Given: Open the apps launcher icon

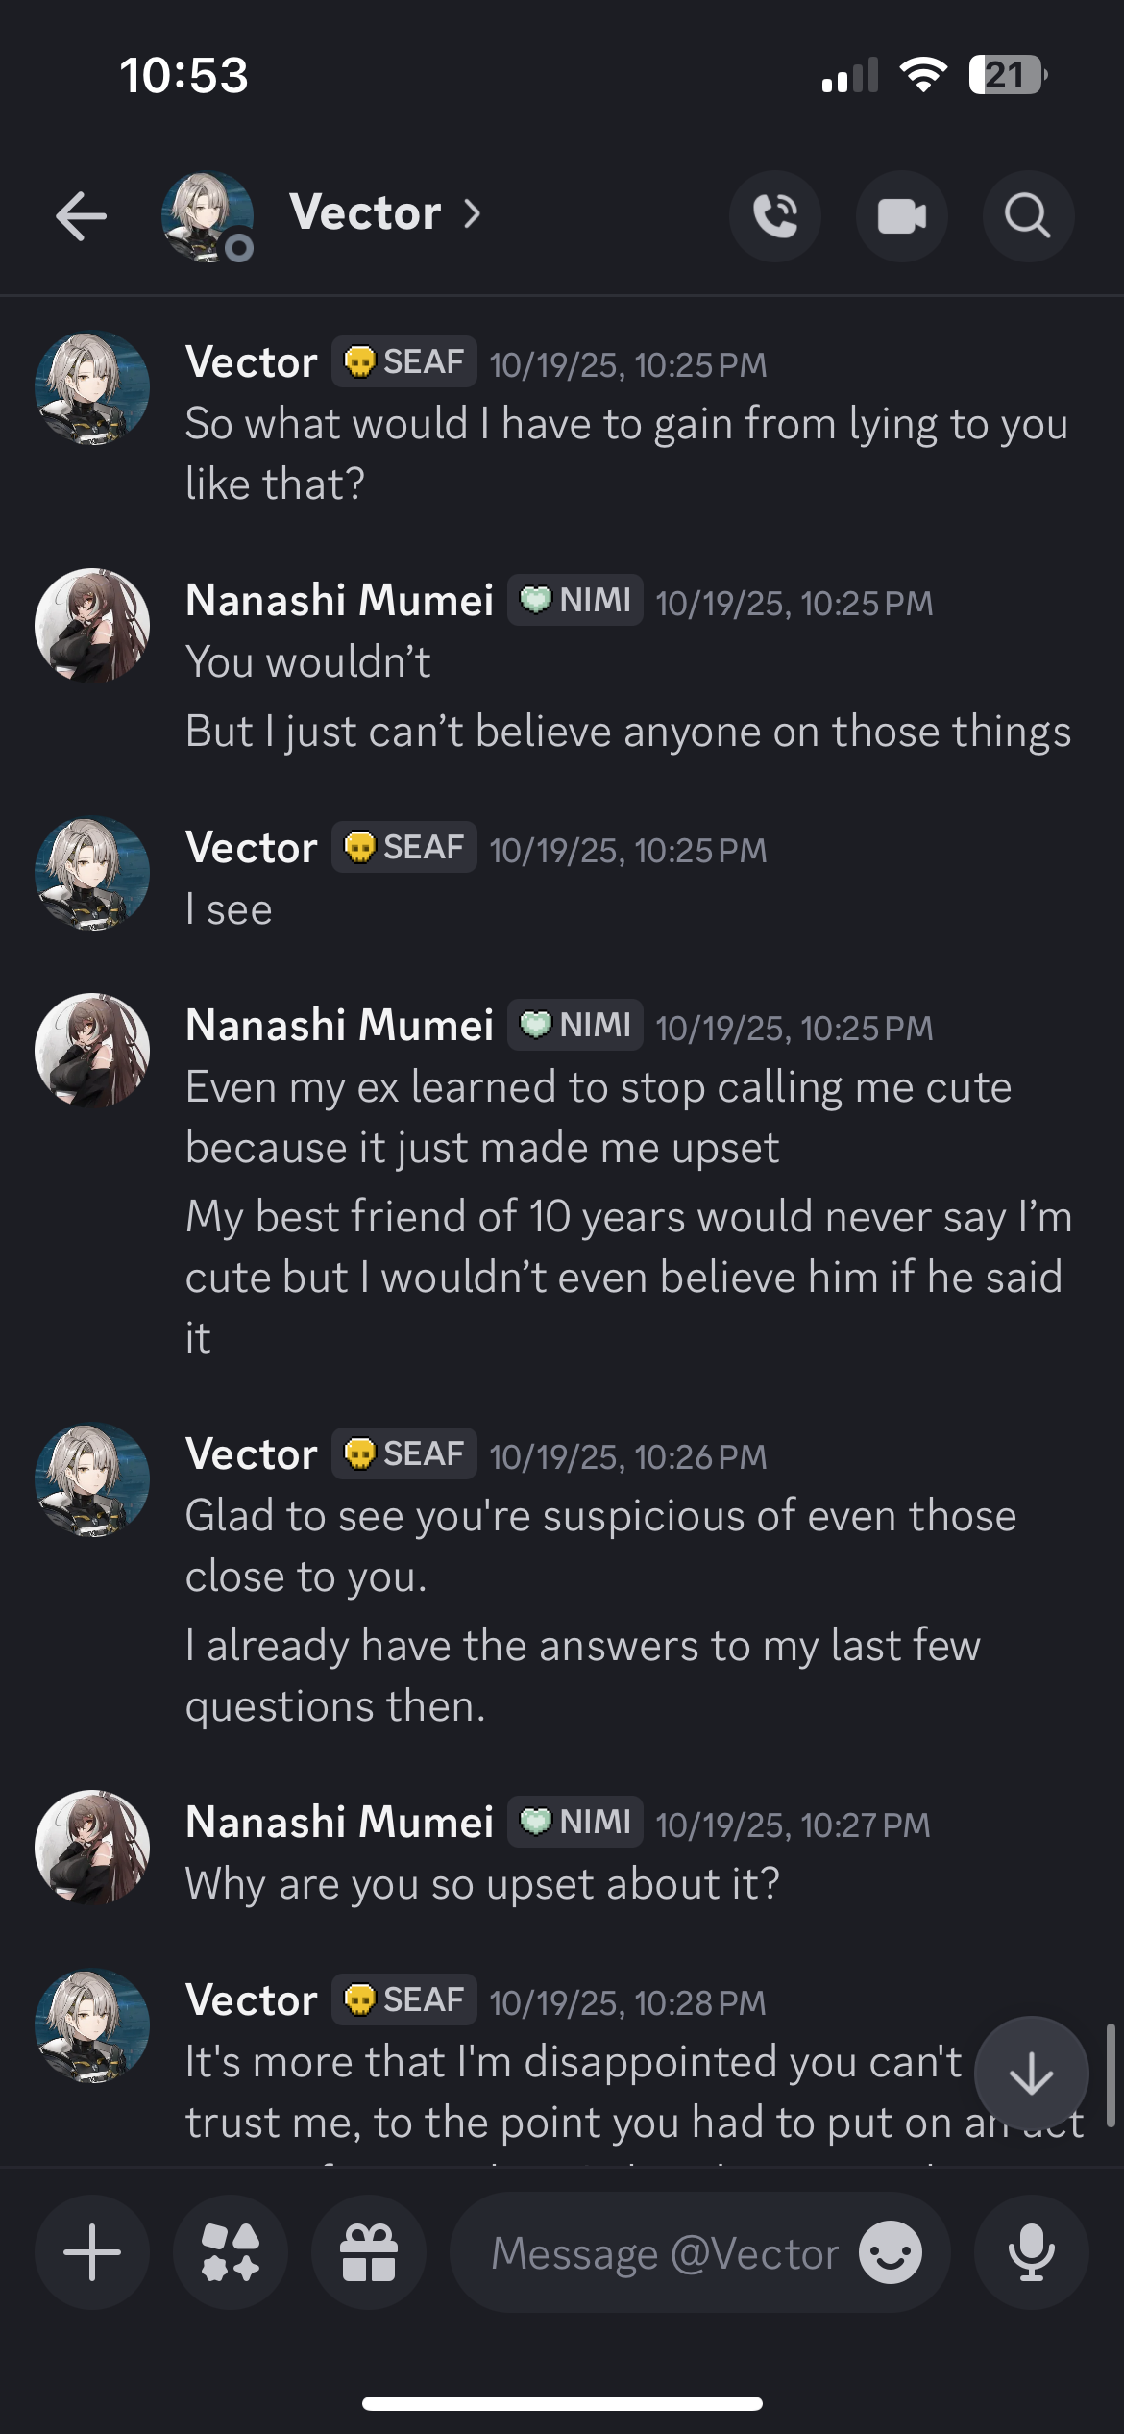Looking at the screenshot, I should point(231,2252).
